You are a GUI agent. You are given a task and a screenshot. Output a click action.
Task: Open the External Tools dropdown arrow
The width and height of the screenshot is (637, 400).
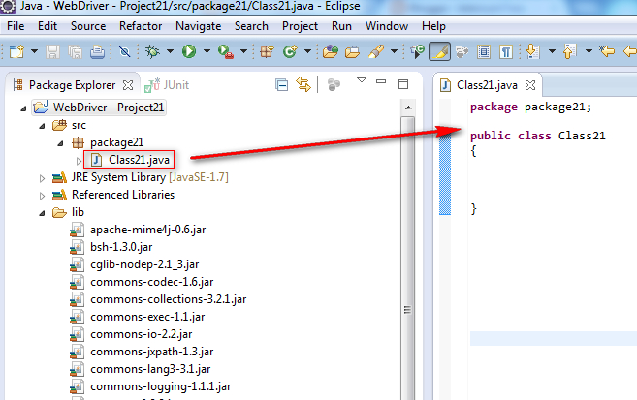[x=243, y=51]
